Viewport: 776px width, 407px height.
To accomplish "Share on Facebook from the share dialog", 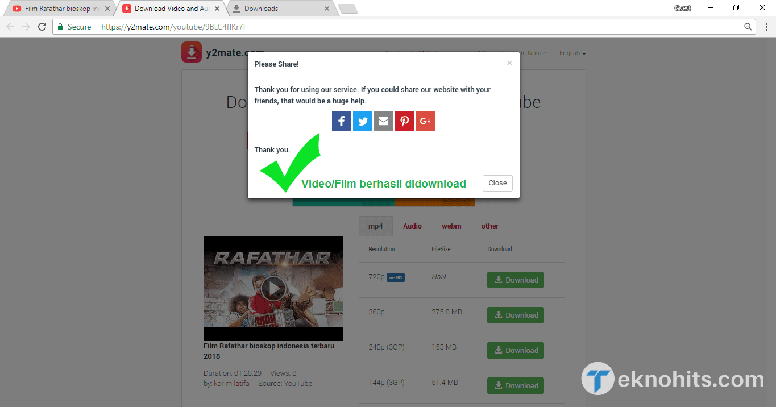I will click(x=342, y=121).
